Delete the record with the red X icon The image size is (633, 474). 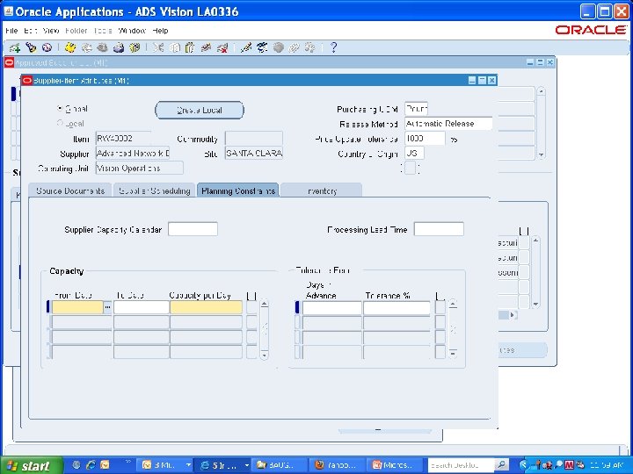(222, 47)
